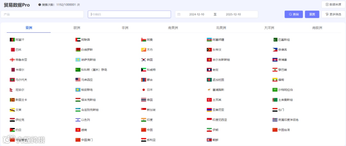Pick the Qatar flag beside 卡塔尔
Image resolution: width=346 pixels, height=146 pixels.
click(x=13, y=70)
